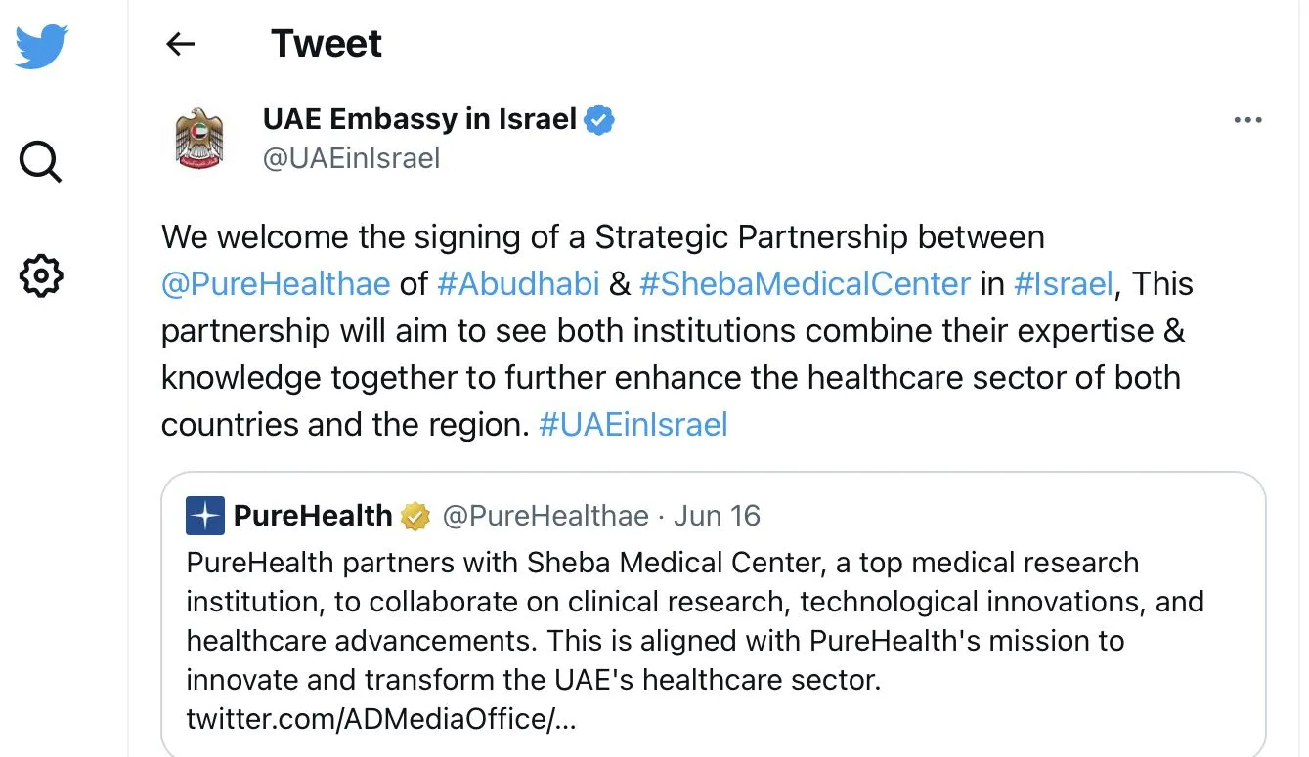Viewport: 1309px width, 757px height.
Task: Go back using the left arrow
Action: 181,44
